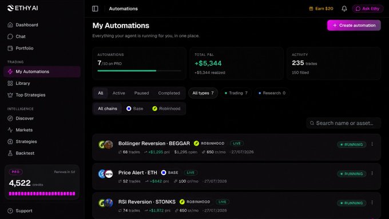Filter by Base chain
The image size is (389, 219).
tap(135, 109)
